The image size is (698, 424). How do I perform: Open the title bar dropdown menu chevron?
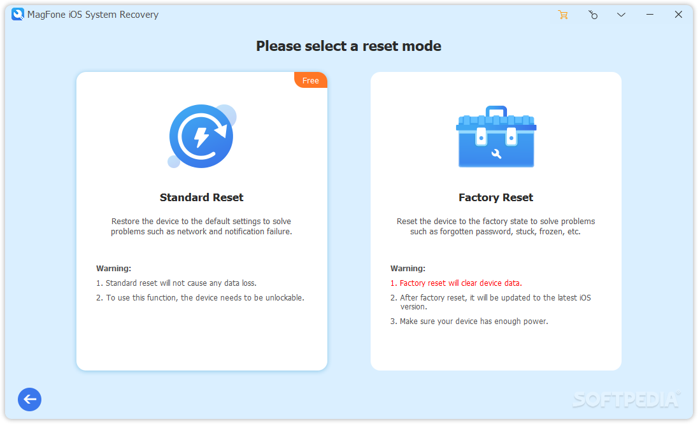pyautogui.click(x=621, y=15)
